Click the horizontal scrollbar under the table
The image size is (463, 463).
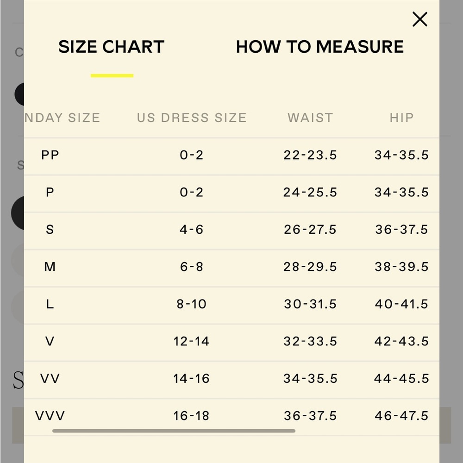pos(174,431)
